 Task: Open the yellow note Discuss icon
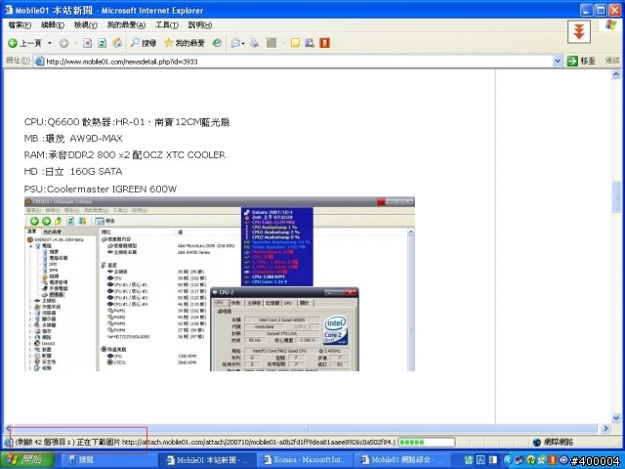[295, 43]
